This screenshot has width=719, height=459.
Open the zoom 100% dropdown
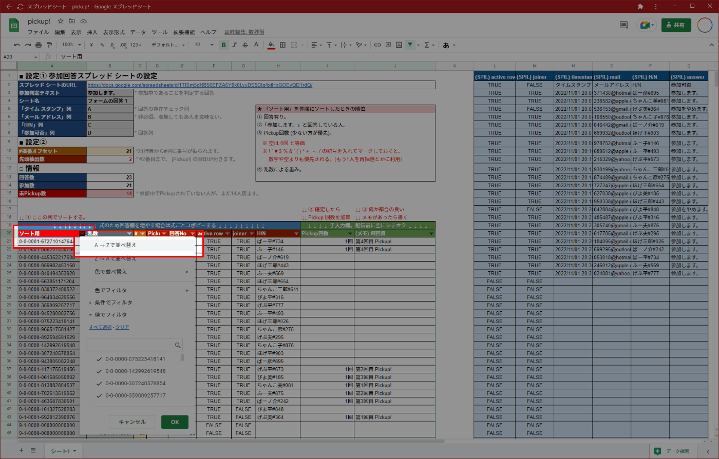pos(70,45)
